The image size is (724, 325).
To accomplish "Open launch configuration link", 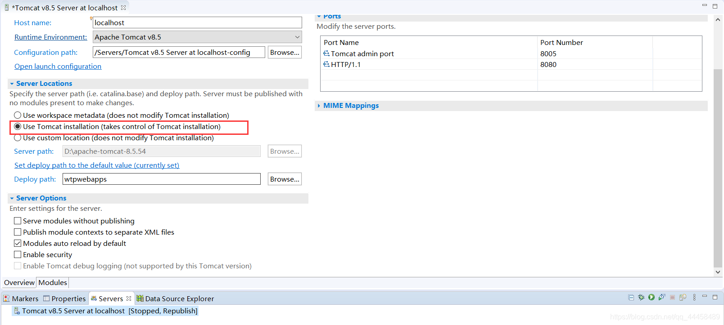I will pos(58,66).
